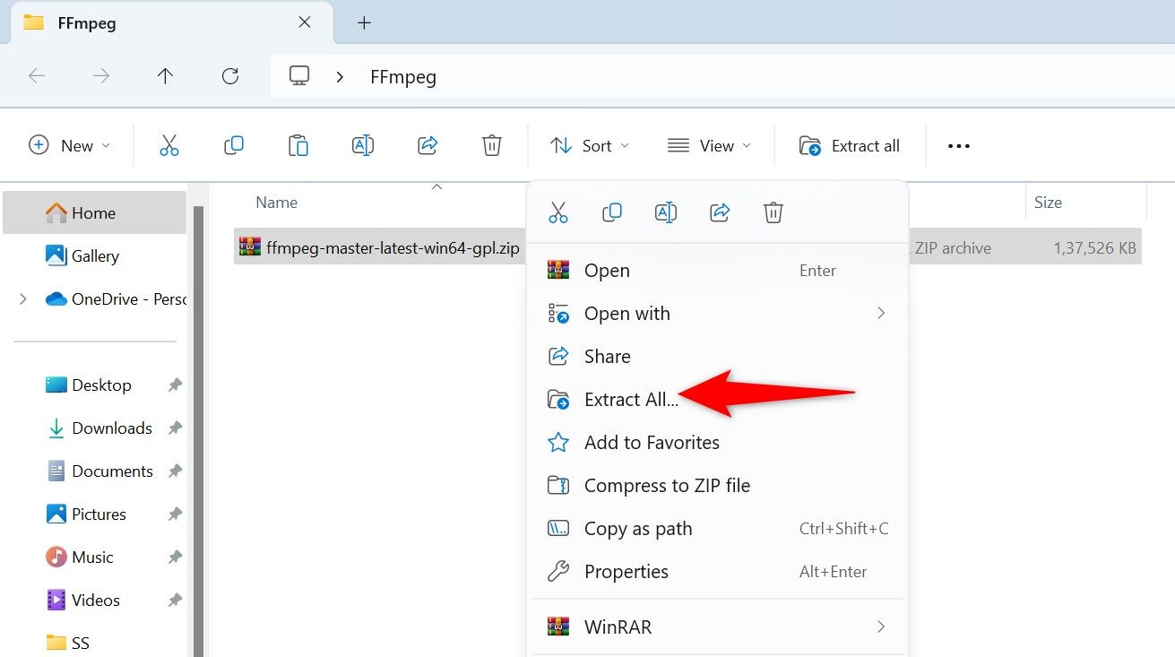This screenshot has height=657, width=1175.
Task: Open Properties from the context menu
Action: point(719,572)
